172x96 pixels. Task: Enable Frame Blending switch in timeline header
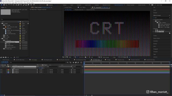pos(76,62)
